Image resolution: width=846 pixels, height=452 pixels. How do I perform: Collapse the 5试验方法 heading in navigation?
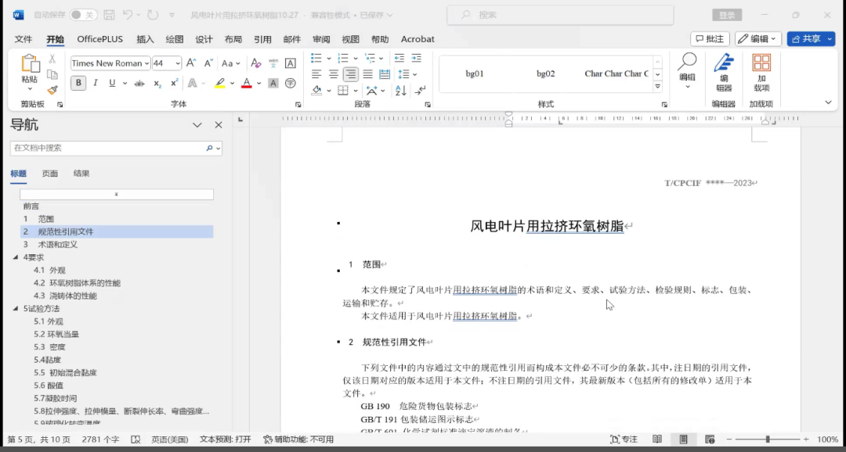[x=15, y=309]
